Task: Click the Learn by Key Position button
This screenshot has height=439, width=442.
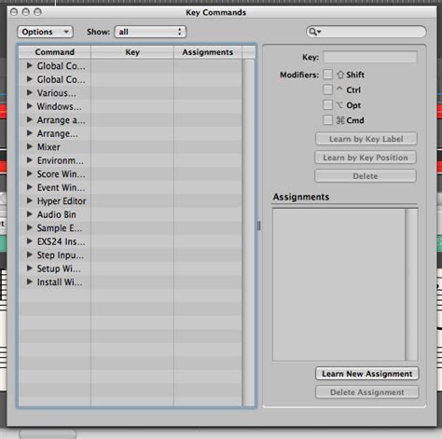Action: [x=366, y=158]
